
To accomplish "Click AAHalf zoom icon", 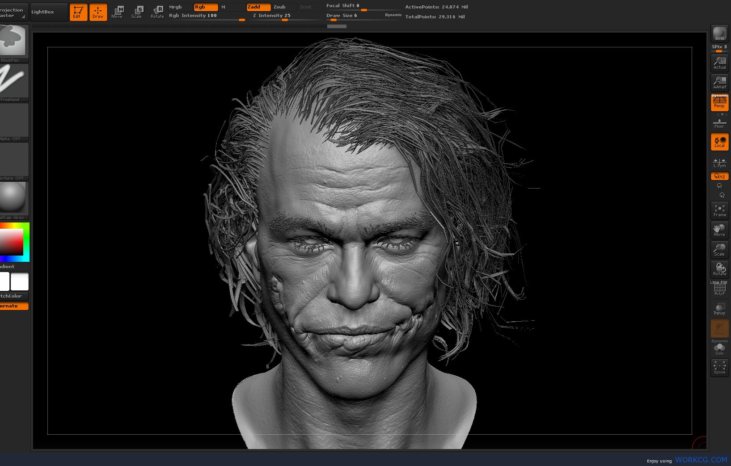I will [x=719, y=83].
